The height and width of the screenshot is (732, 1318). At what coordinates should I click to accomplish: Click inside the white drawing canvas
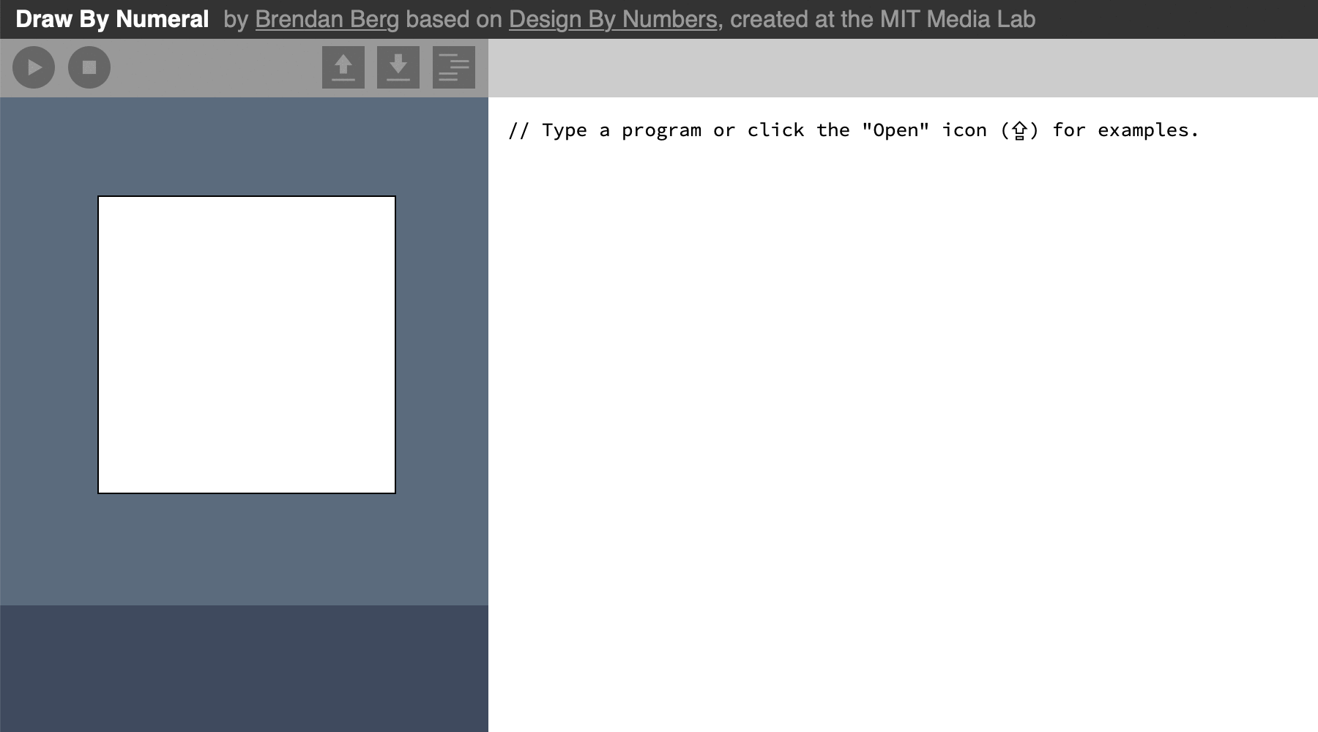[x=247, y=345]
